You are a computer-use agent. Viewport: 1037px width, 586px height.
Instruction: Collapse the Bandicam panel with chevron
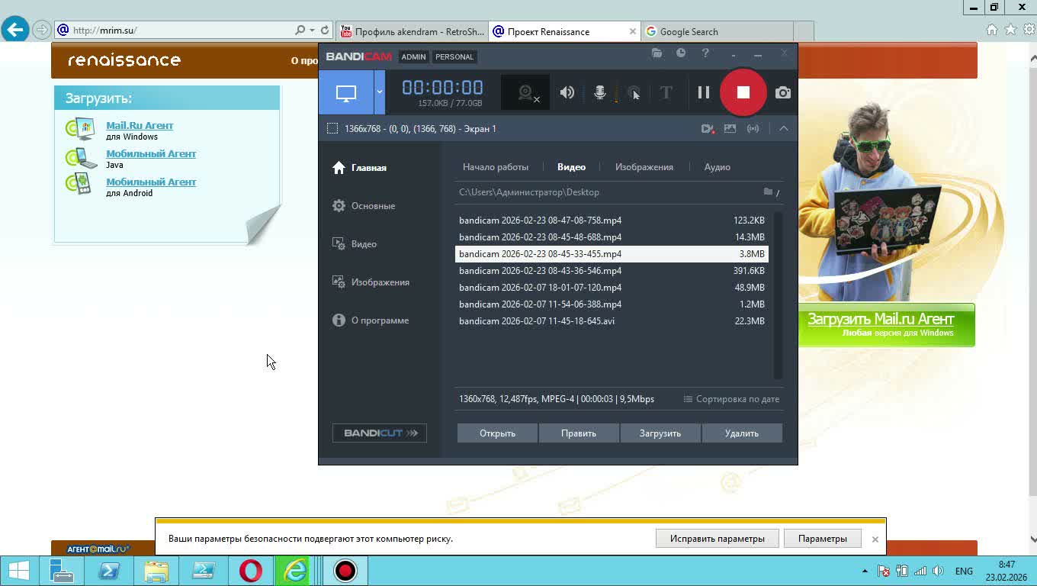(783, 129)
